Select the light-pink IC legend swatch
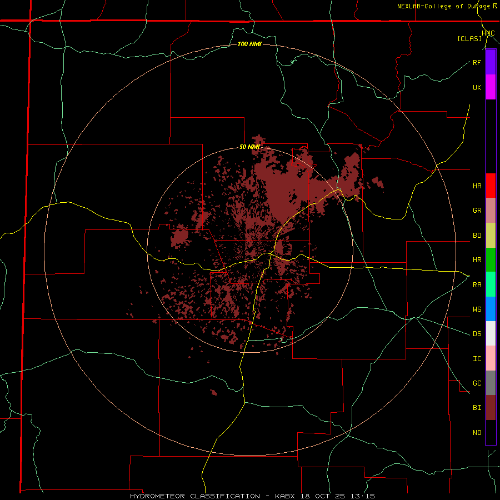 [491, 358]
